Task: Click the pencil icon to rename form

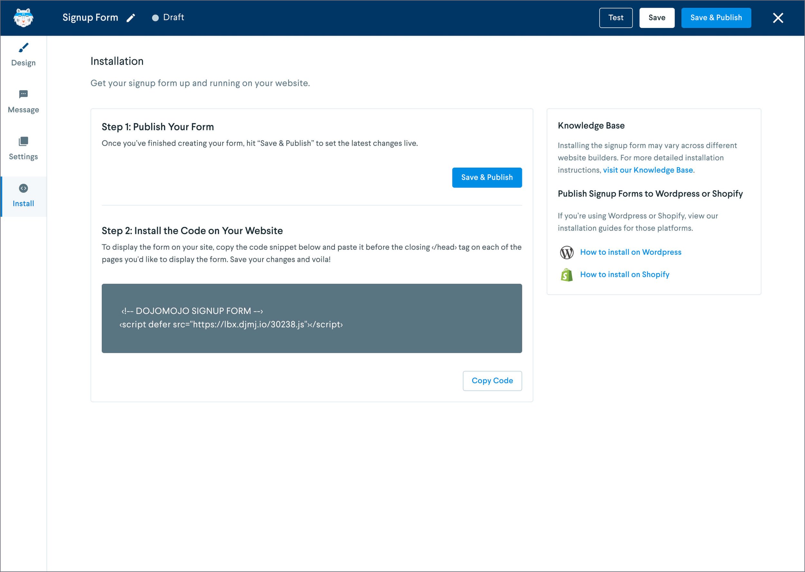Action: 131,18
